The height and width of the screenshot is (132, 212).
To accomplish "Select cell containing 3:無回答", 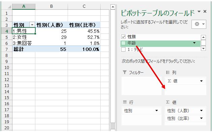I will click(x=24, y=43).
